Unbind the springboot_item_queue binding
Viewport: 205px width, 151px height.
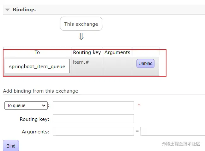(145, 63)
